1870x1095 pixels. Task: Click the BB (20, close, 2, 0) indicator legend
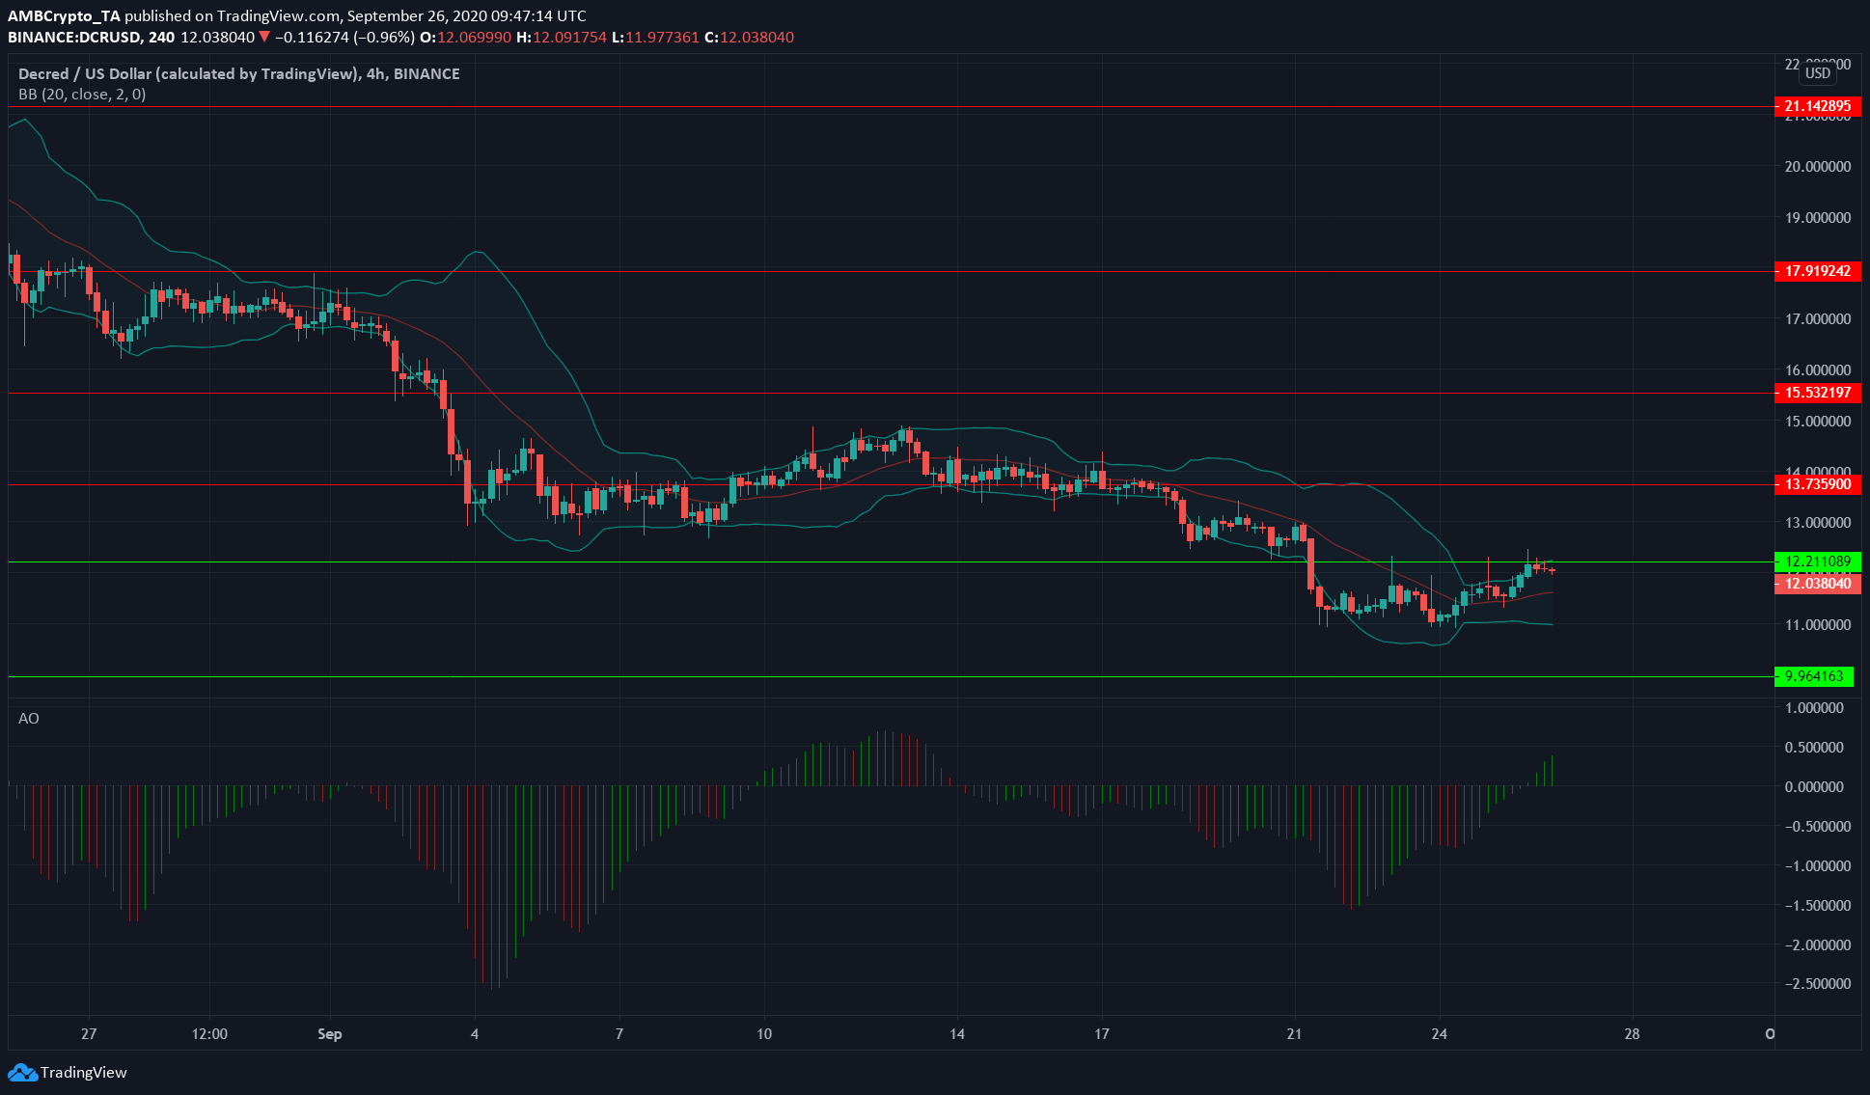[x=82, y=95]
